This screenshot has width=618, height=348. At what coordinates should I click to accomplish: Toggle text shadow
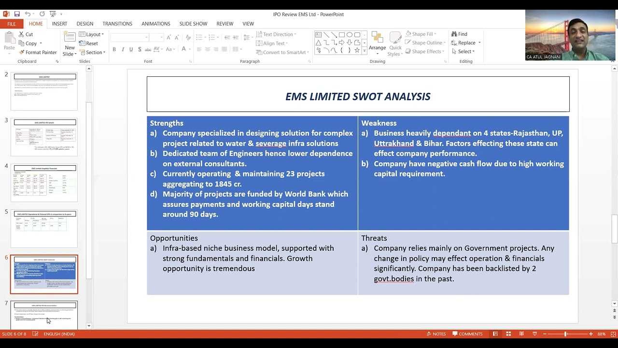[x=140, y=49]
